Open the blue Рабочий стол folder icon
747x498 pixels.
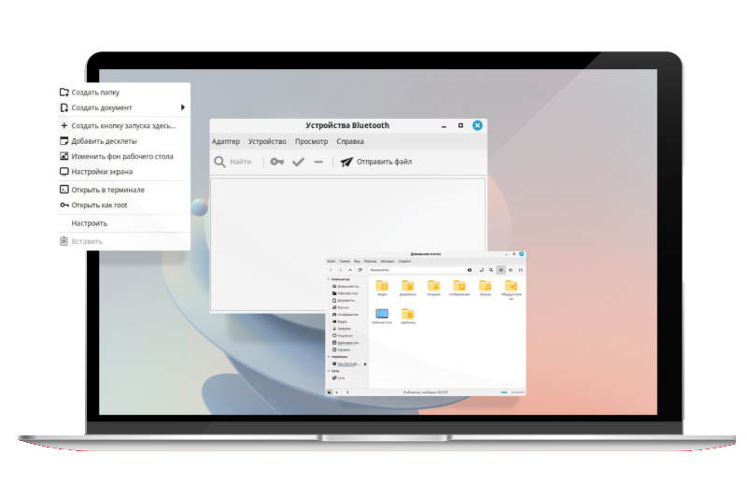coord(382,314)
